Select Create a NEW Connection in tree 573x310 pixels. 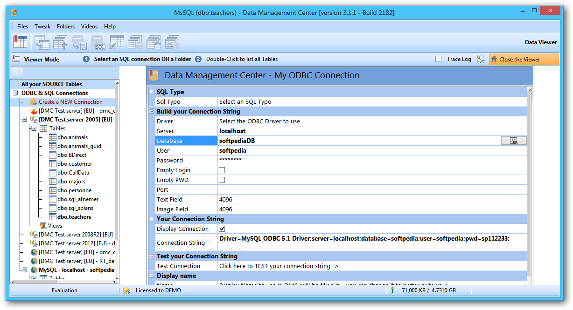(70, 102)
